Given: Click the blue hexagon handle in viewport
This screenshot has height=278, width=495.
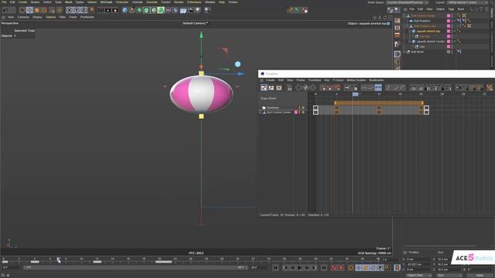Looking at the screenshot, I should point(237,64).
